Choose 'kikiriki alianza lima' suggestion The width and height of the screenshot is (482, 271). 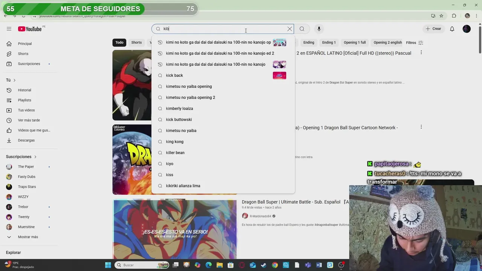pyautogui.click(x=223, y=186)
